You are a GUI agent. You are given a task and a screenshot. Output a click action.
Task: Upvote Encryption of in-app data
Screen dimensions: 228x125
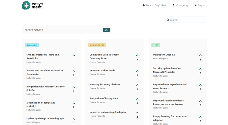click(x=137, y=99)
